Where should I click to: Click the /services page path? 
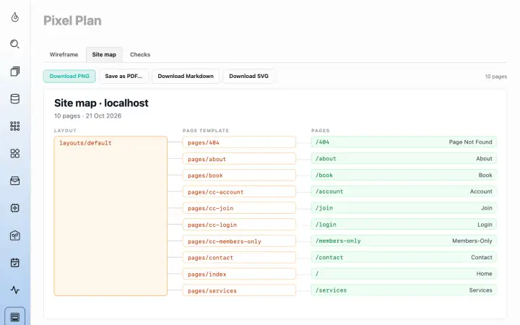[331, 290]
